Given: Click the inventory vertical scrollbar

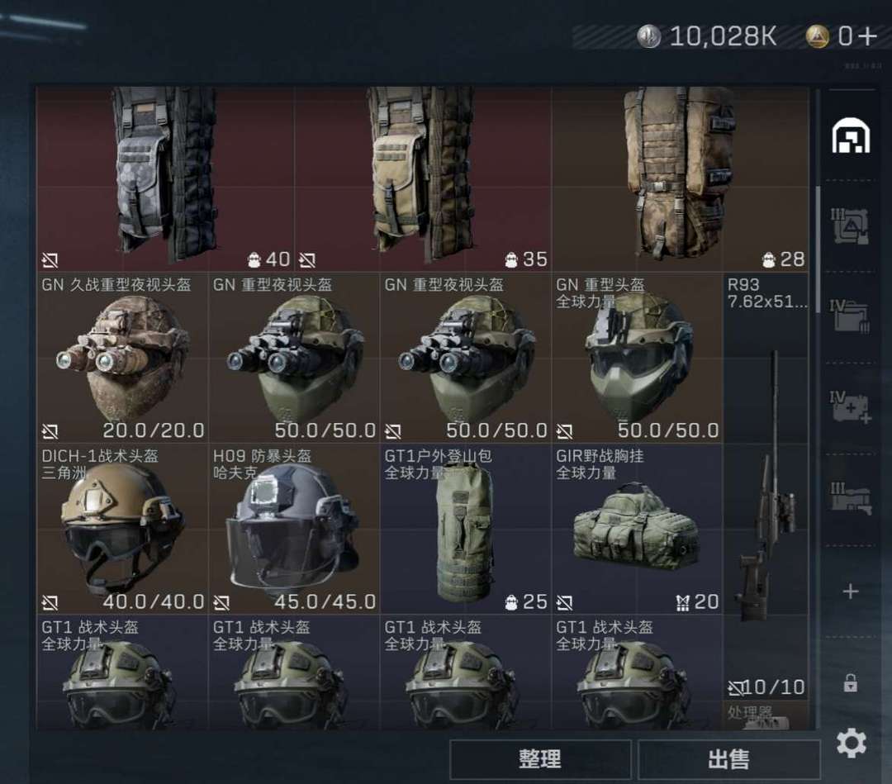Looking at the screenshot, I should pyautogui.click(x=818, y=250).
